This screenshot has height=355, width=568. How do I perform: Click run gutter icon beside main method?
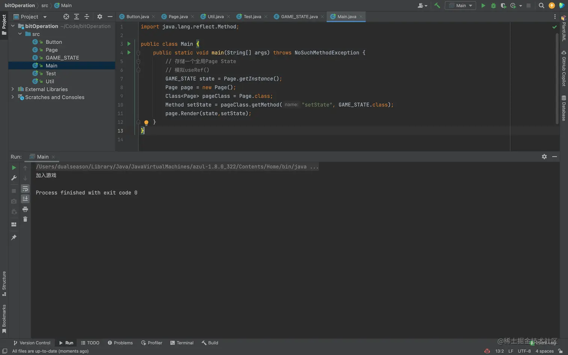coord(129,53)
